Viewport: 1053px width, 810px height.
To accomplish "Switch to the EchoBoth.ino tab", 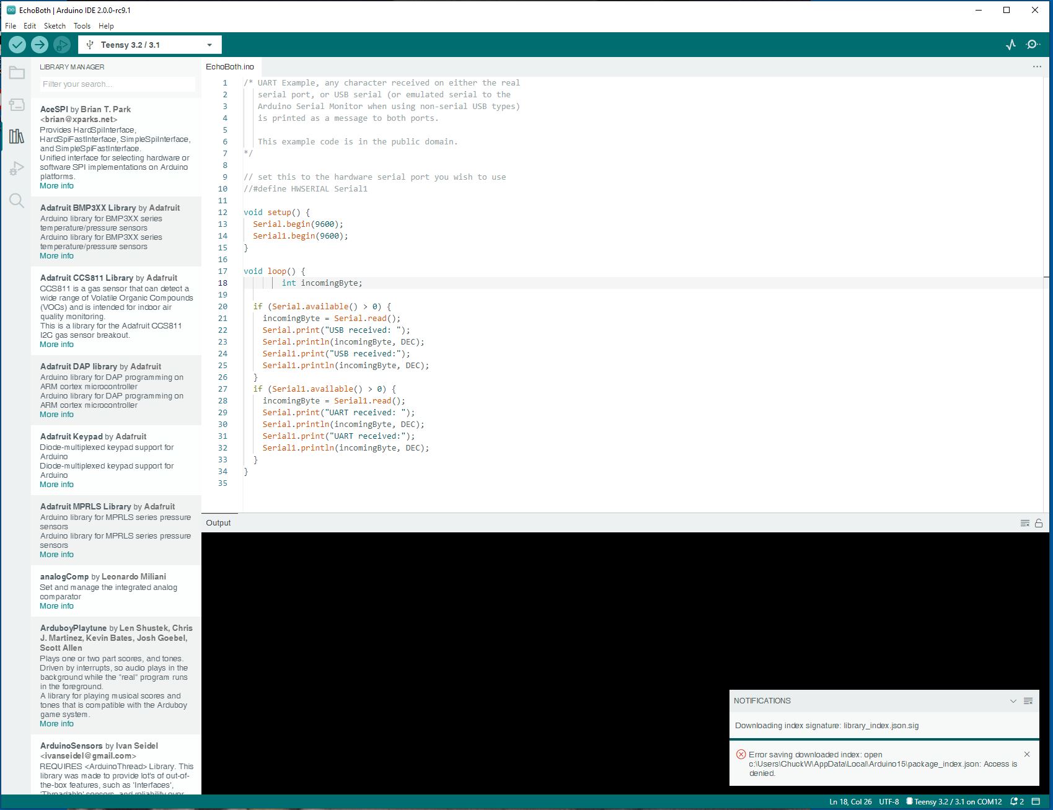I will (230, 66).
